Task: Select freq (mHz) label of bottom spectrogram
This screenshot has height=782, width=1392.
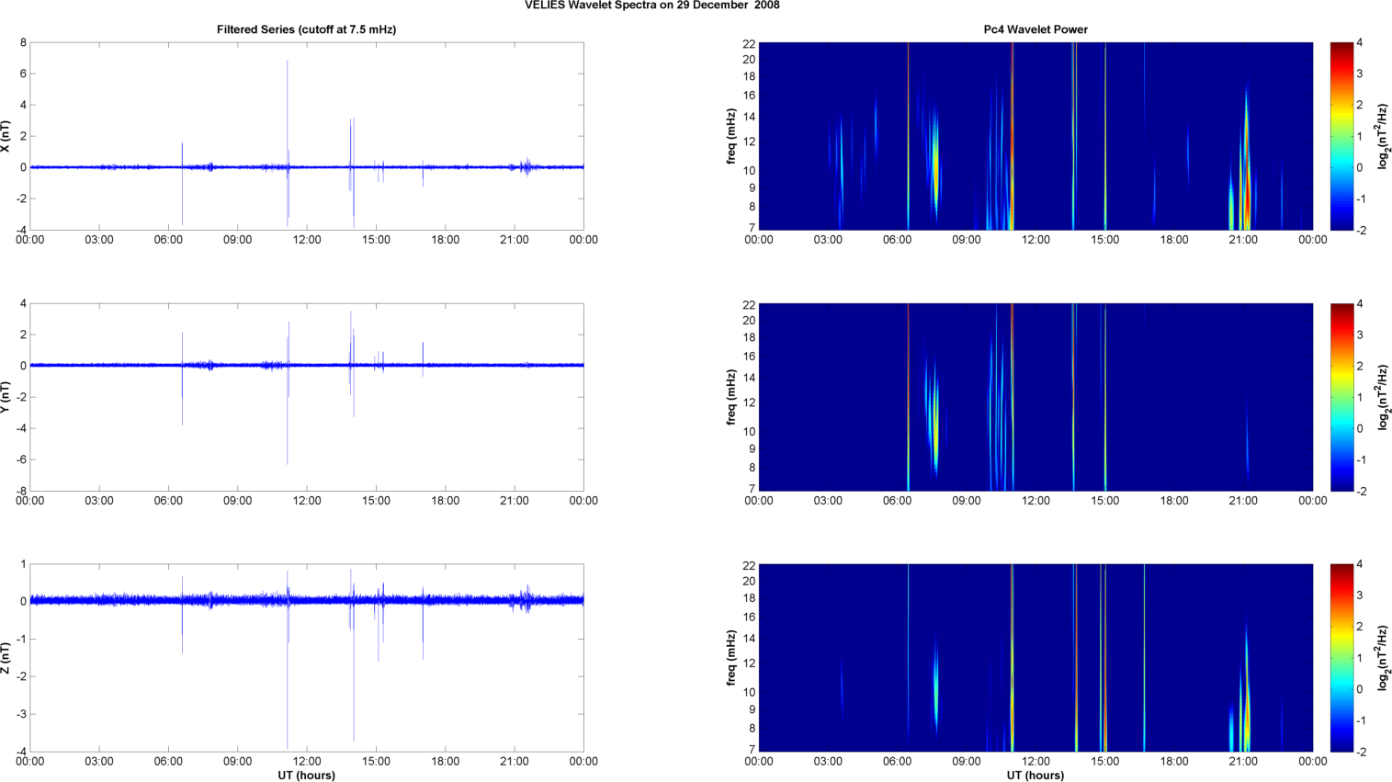Action: coord(731,658)
